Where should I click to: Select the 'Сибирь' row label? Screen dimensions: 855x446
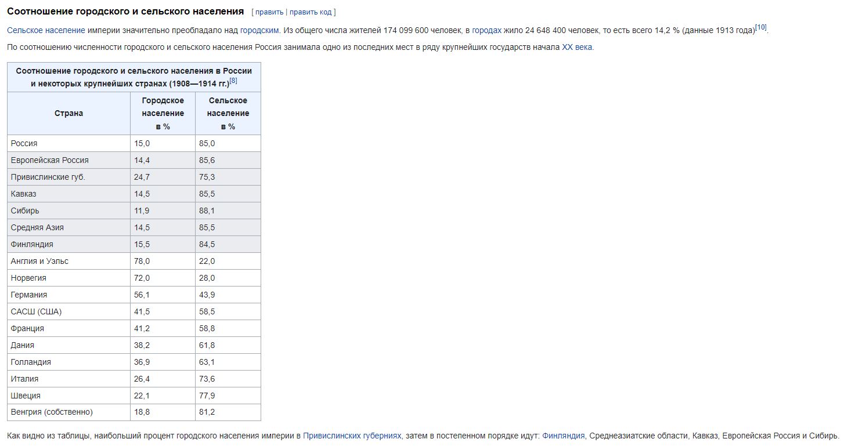(25, 211)
